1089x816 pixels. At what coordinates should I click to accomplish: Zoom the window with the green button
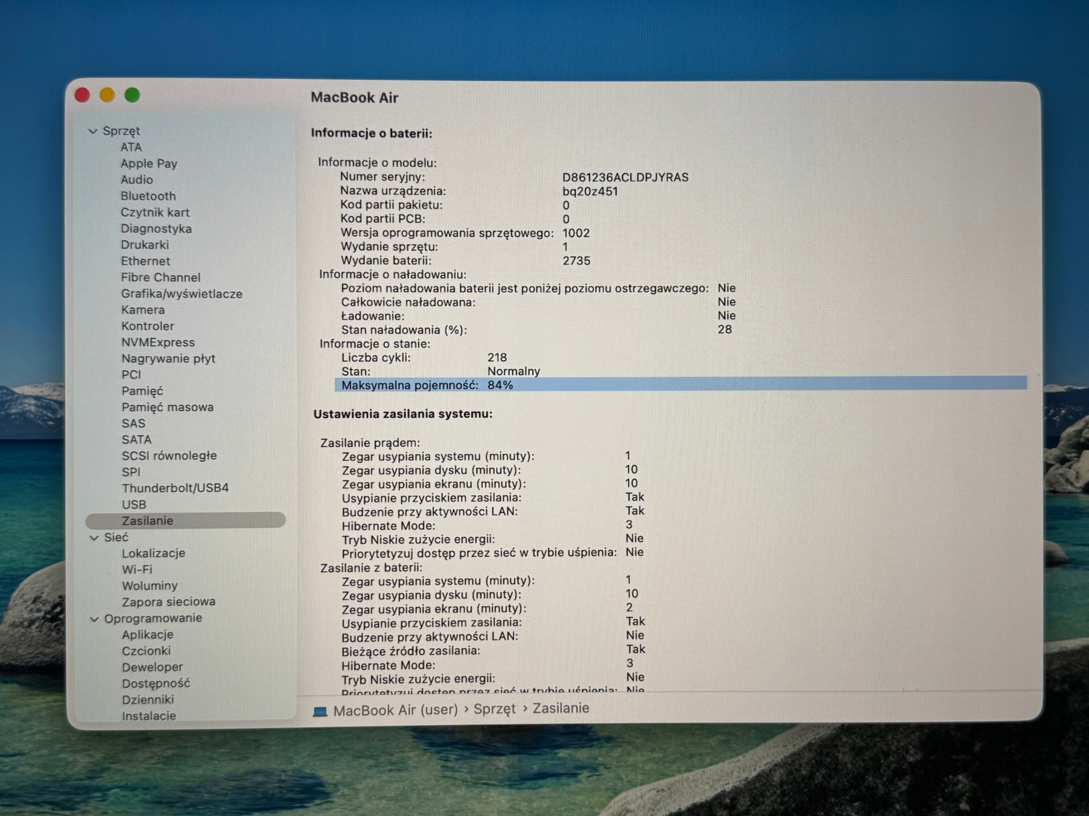pos(132,95)
